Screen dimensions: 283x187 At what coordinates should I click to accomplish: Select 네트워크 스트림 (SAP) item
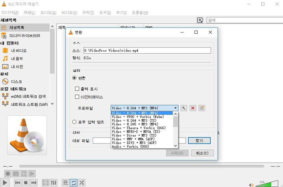25,104
